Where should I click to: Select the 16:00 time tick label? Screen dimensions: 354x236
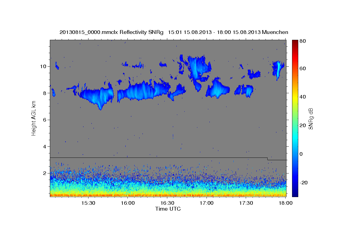pos(128,203)
